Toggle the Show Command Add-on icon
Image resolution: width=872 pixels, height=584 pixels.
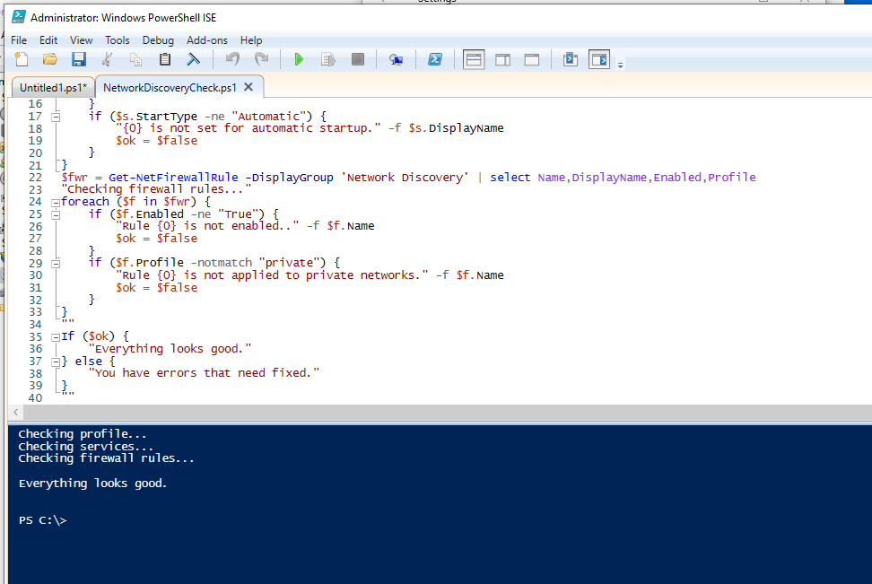[x=599, y=59]
